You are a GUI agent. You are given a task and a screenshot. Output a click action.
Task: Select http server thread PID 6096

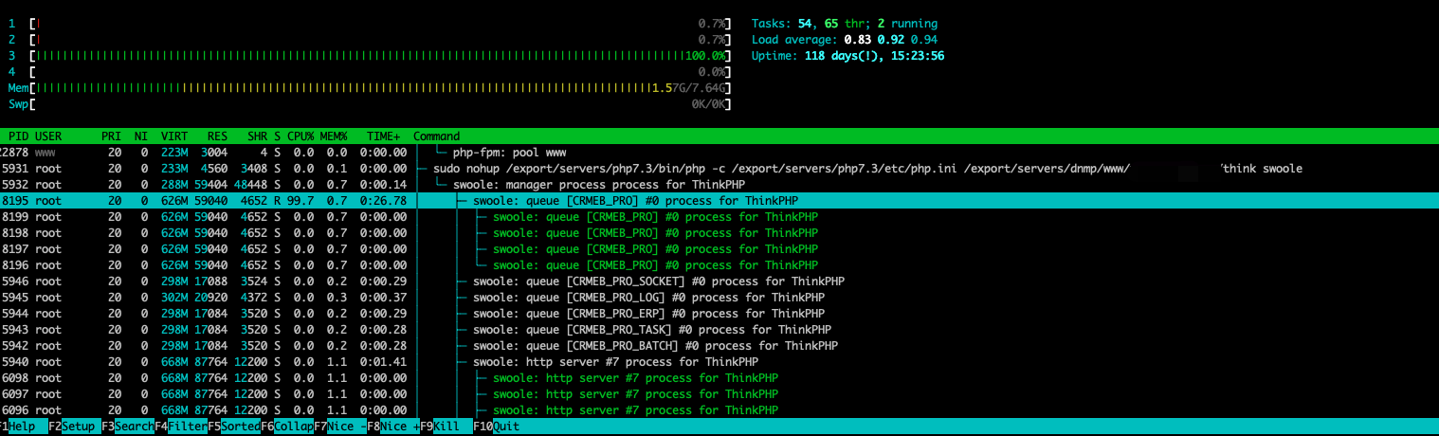coord(719,409)
